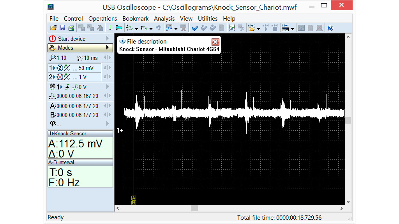The image size is (399, 224).
Task: Click the trigger rising-edge icon
Action: tap(67, 87)
